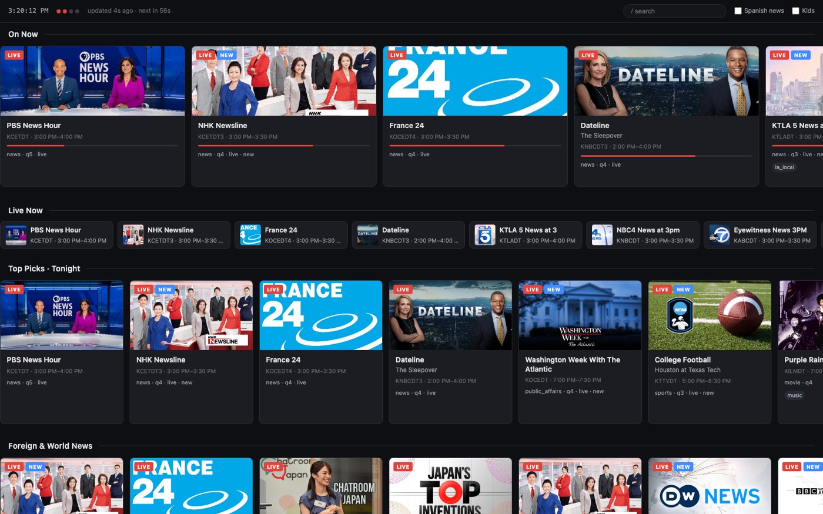Click 'sports · q3 · live · new' tags
This screenshot has height=514, width=823.
click(x=684, y=393)
